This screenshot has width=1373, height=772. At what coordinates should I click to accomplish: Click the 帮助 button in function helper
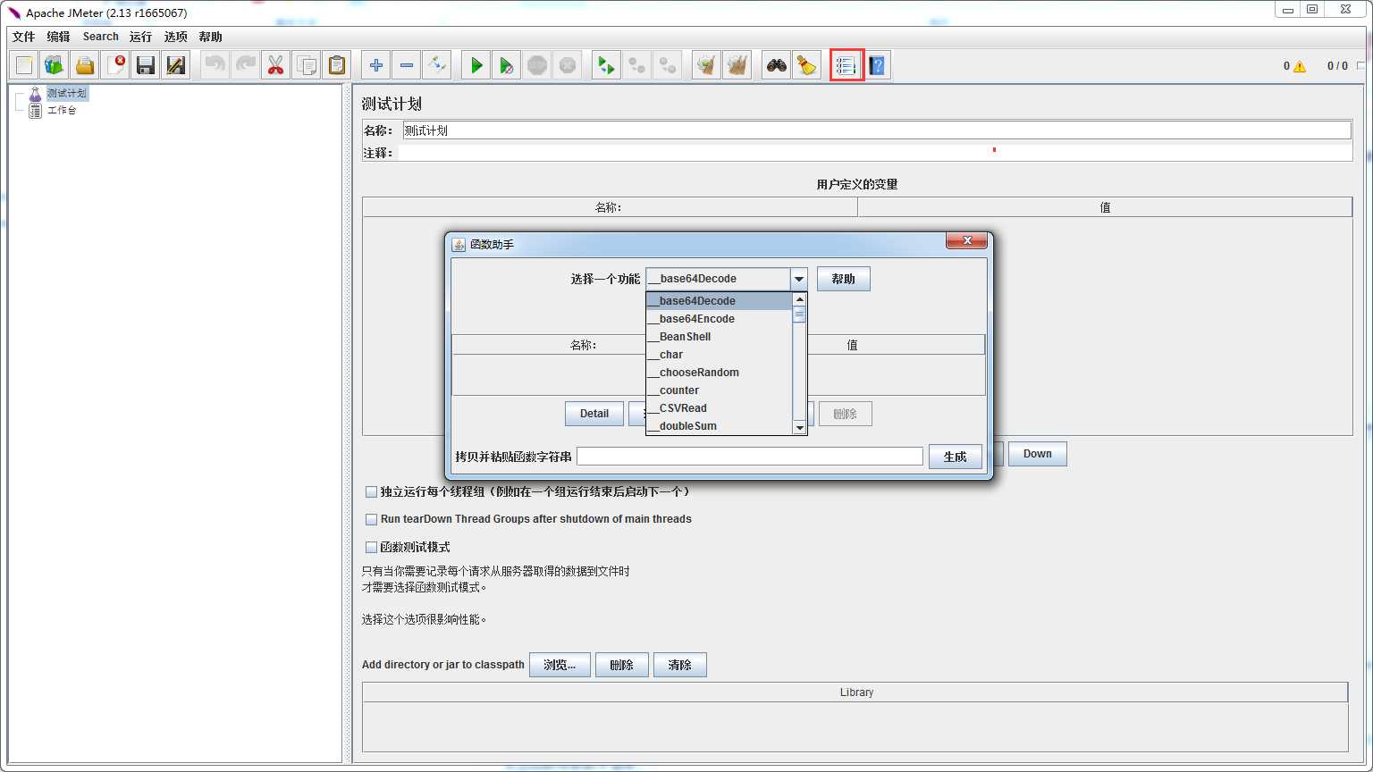(844, 279)
